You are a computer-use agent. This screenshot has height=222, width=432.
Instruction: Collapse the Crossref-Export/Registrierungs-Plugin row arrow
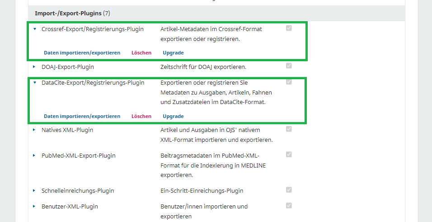pos(34,29)
